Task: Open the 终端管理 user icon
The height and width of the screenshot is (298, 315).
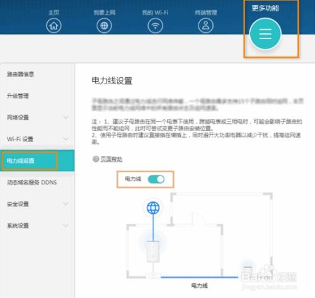Action: pos(205,26)
